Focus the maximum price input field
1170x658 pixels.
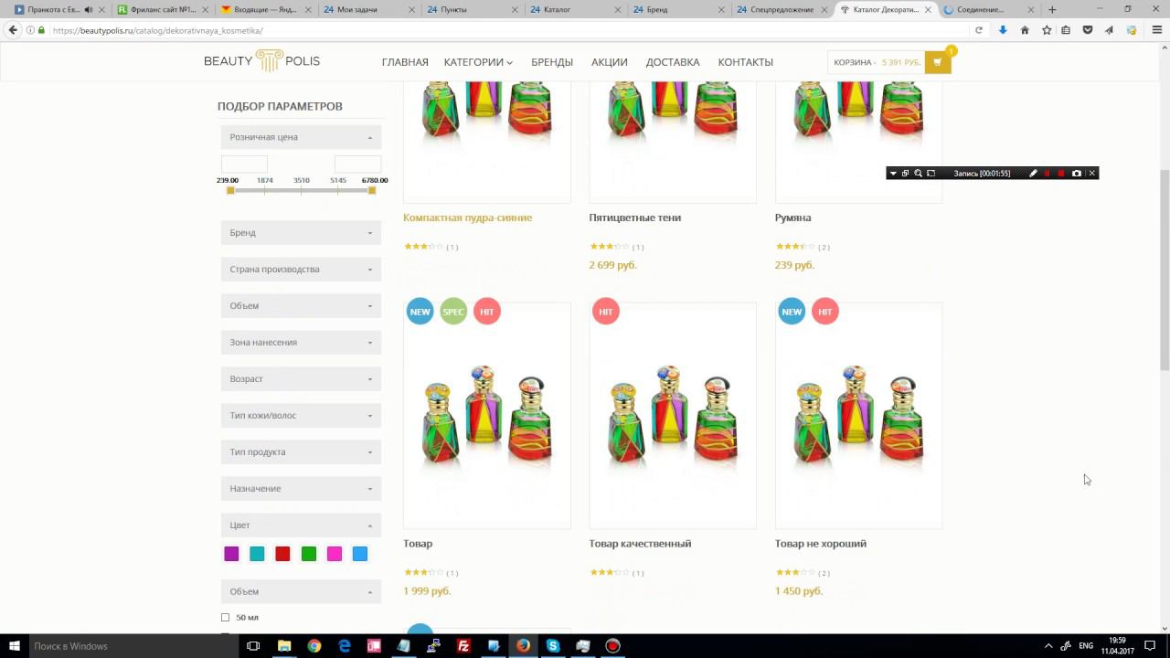(357, 164)
